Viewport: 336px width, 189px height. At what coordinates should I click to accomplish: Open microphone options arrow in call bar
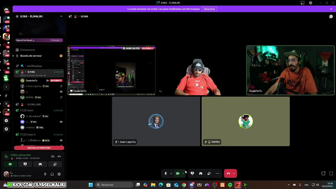point(171,174)
